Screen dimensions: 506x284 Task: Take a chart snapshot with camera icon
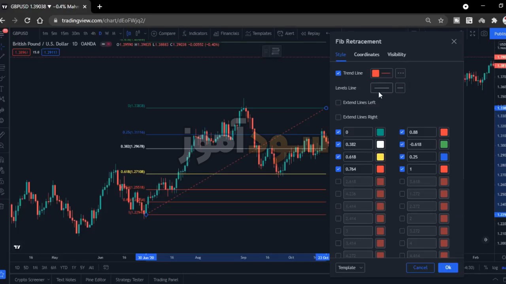tap(484, 34)
